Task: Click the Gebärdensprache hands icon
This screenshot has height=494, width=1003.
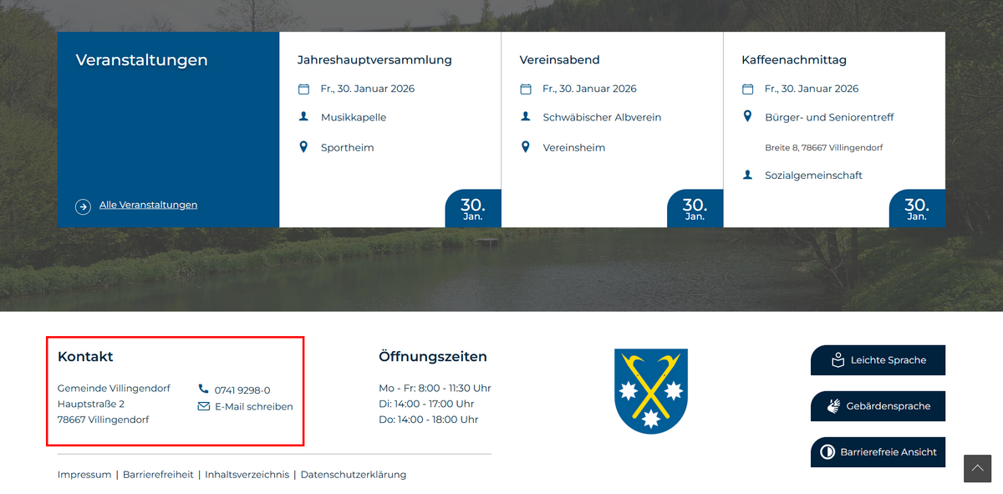Action: tap(833, 406)
